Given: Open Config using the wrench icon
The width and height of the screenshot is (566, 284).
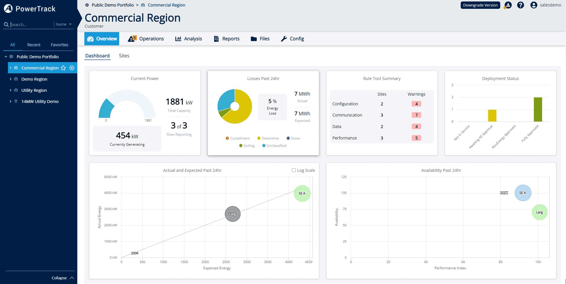Looking at the screenshot, I should (284, 39).
